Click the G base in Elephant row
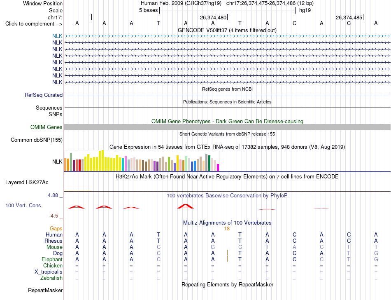Viewport: 391px width, 300px height. point(376,260)
